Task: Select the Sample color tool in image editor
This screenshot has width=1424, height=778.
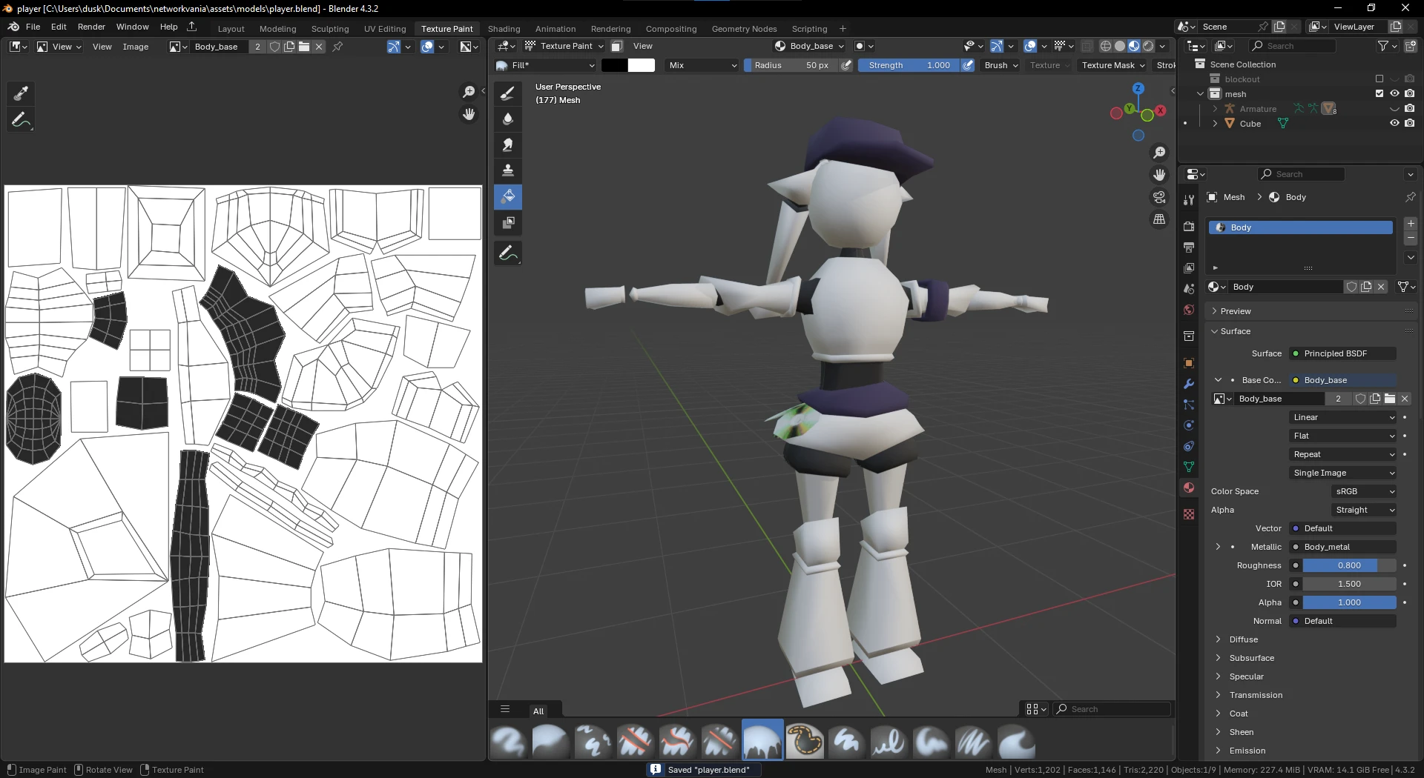Action: (x=21, y=93)
